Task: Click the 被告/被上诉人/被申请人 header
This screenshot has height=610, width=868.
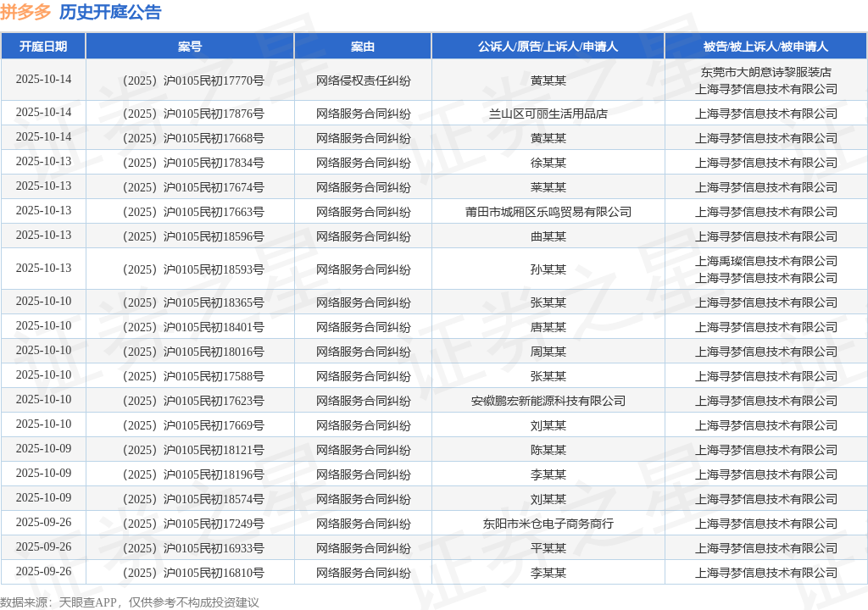Action: [x=766, y=47]
